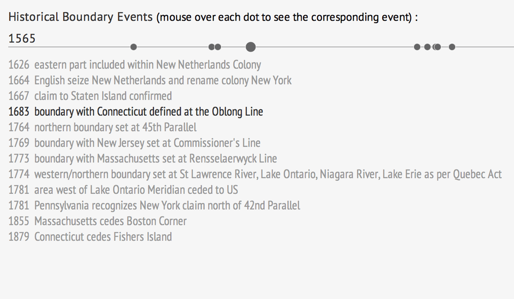514x299 pixels.
Task: Click the first dot in the left pair
Action: (211, 47)
